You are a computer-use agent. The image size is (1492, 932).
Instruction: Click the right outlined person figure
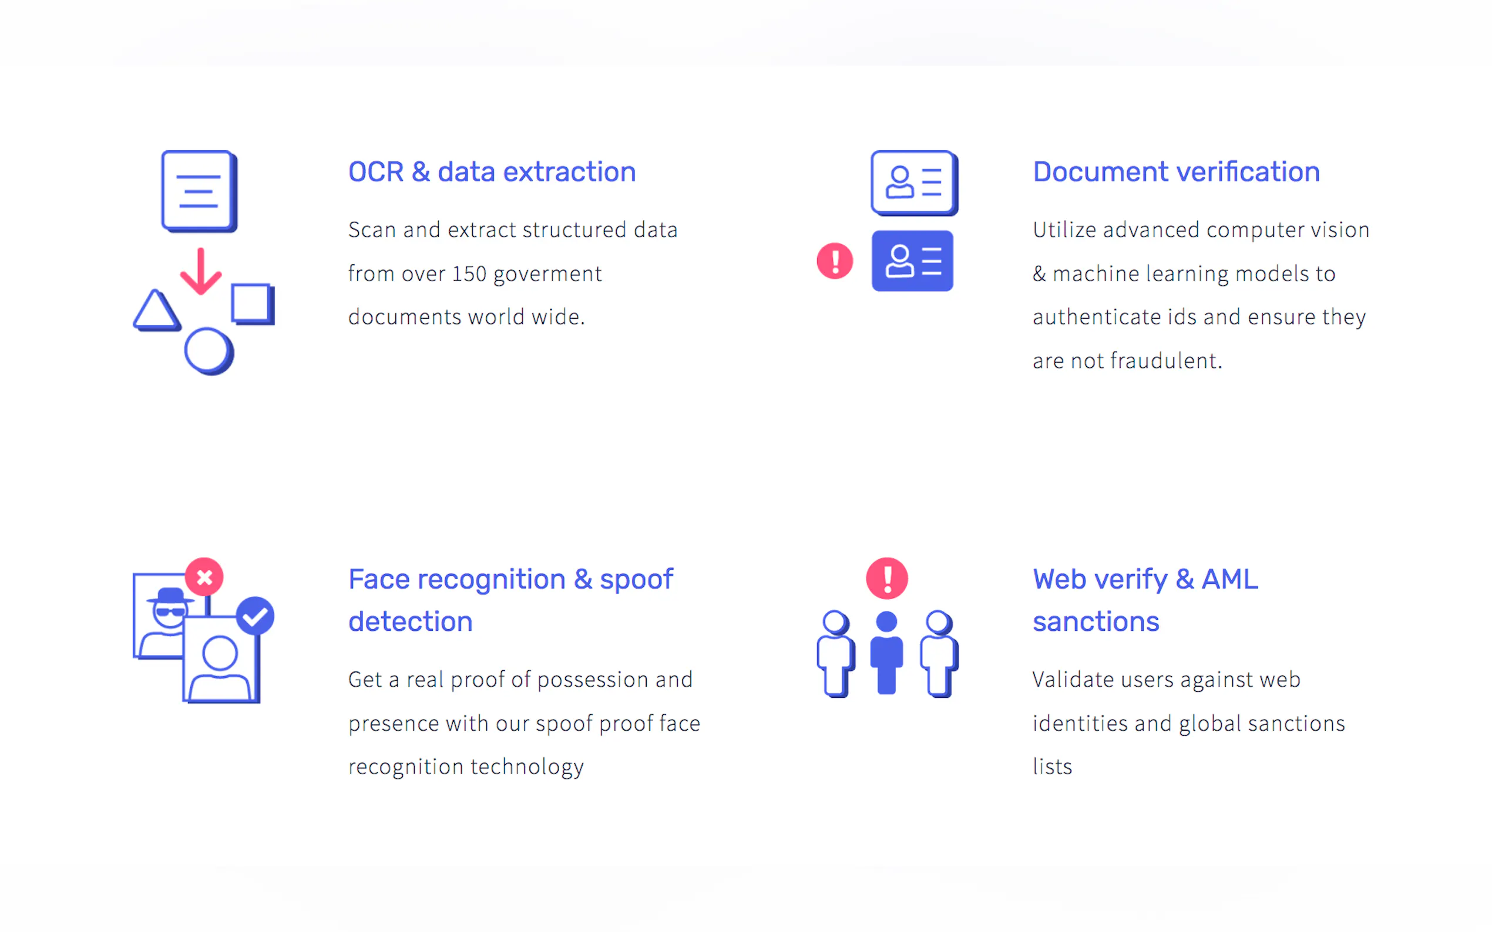click(938, 653)
